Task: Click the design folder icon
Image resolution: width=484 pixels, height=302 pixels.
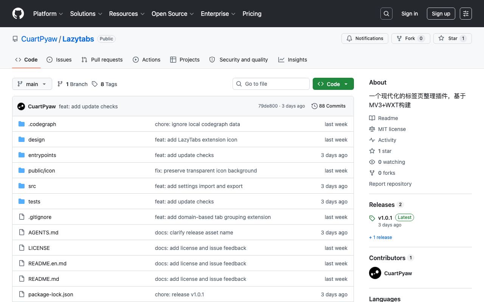Action: [x=22, y=139]
